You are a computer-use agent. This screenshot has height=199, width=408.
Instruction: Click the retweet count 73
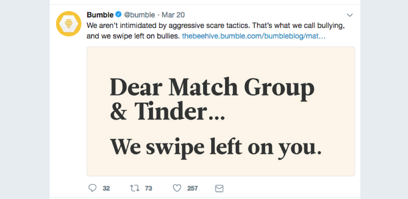[149, 189]
